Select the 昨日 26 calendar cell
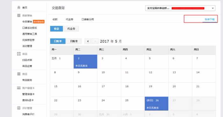 [x=156, y=104]
